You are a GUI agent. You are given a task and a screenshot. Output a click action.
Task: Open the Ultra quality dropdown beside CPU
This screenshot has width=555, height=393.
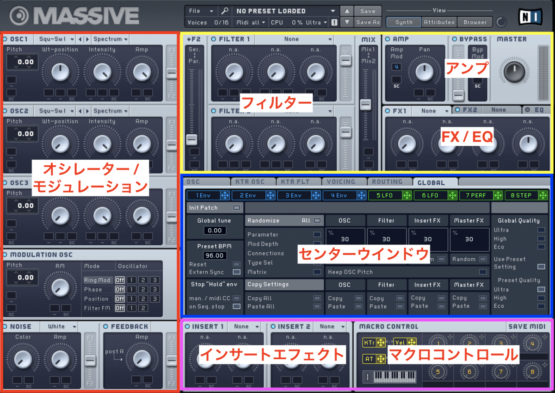pyautogui.click(x=316, y=22)
